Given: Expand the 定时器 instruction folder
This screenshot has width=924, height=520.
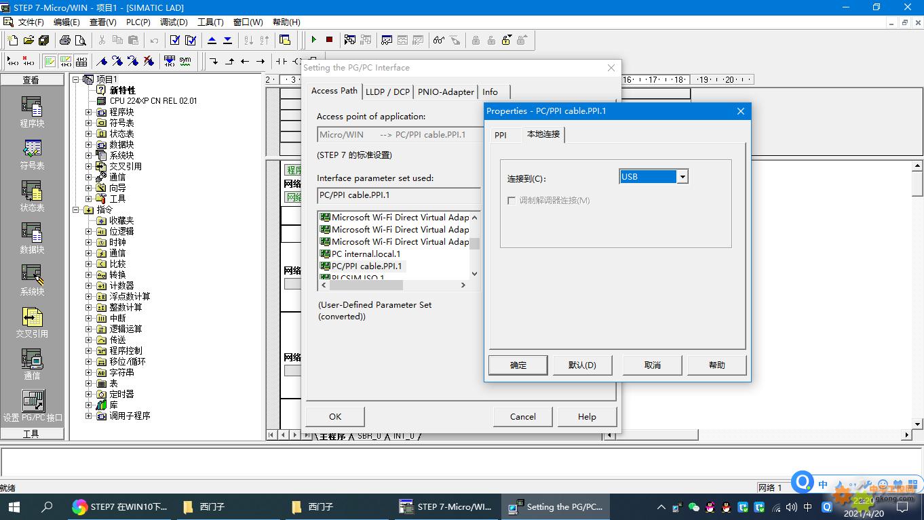Looking at the screenshot, I should coord(88,394).
